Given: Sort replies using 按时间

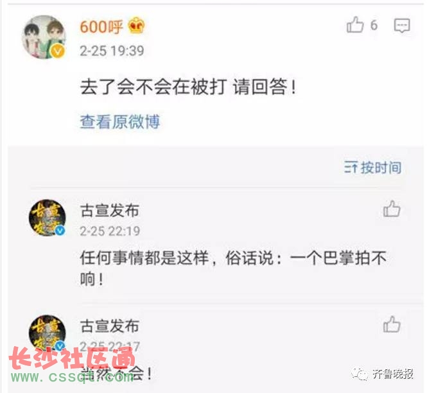Looking at the screenshot, I should 372,167.
